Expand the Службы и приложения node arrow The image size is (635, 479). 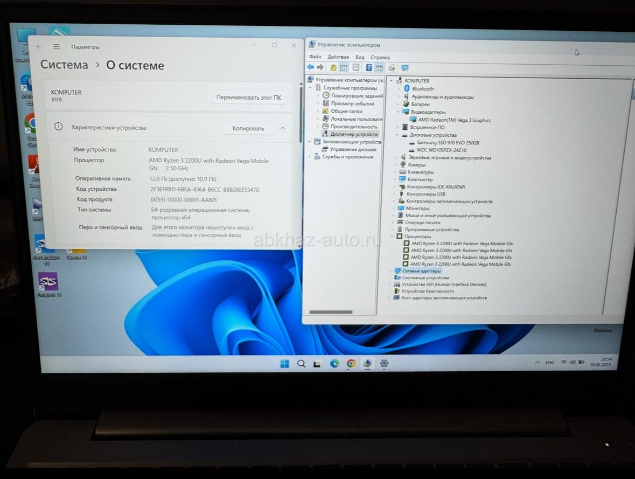pyautogui.click(x=310, y=156)
